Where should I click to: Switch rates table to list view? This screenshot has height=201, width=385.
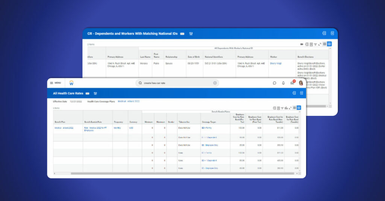pos(295,108)
